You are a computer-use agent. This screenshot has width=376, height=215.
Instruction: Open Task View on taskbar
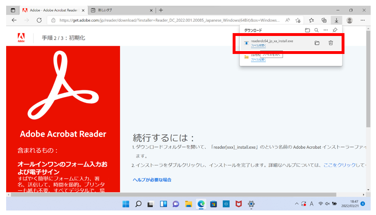[x=151, y=204]
